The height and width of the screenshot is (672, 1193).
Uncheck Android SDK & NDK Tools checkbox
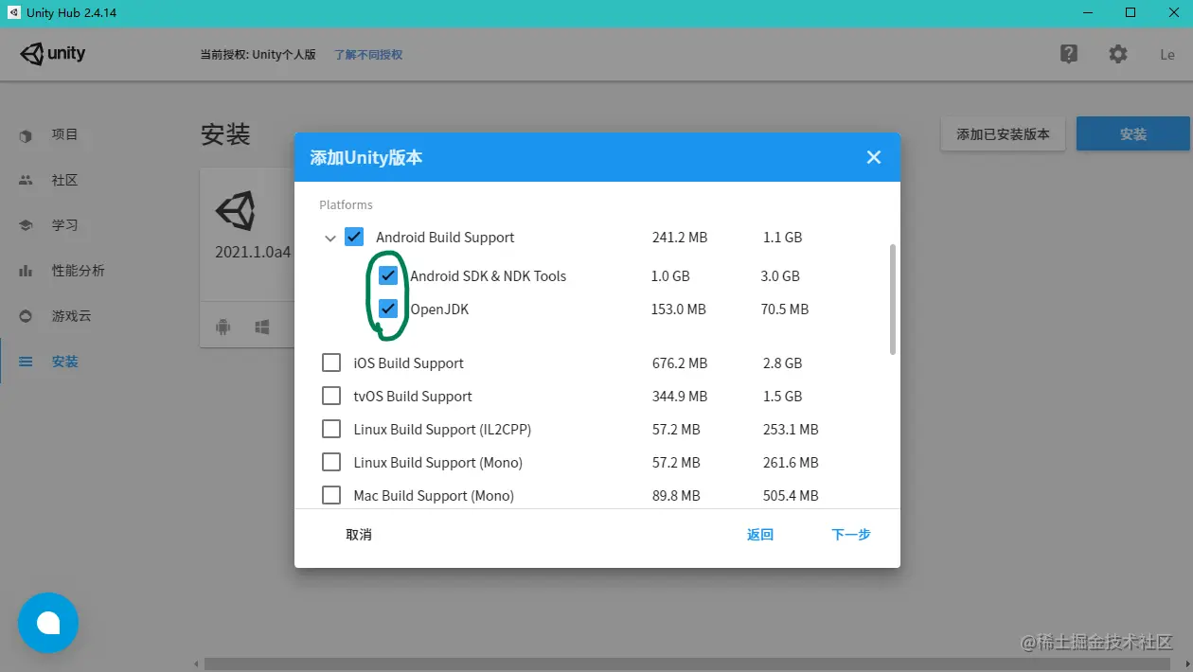click(388, 275)
